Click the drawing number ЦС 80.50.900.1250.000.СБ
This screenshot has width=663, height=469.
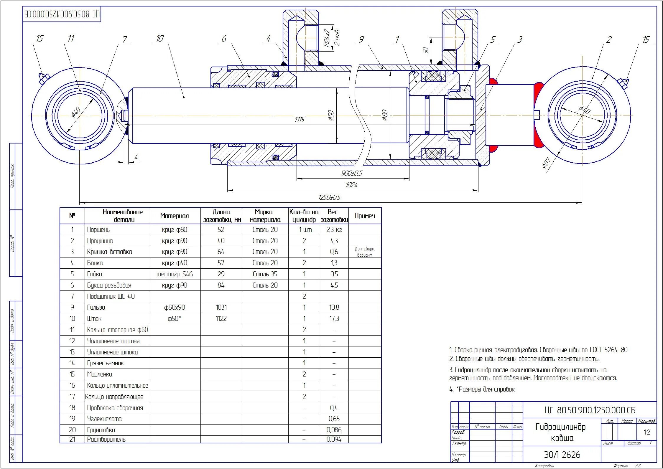tap(590, 410)
